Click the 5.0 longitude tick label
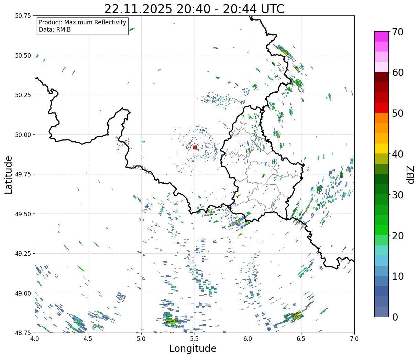The height and width of the screenshot is (357, 419). pyautogui.click(x=141, y=339)
